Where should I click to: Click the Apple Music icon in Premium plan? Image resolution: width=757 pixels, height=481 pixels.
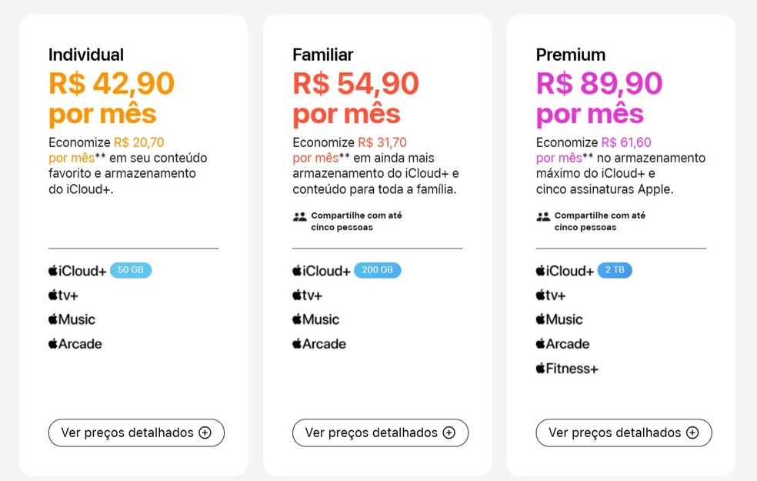(541, 319)
